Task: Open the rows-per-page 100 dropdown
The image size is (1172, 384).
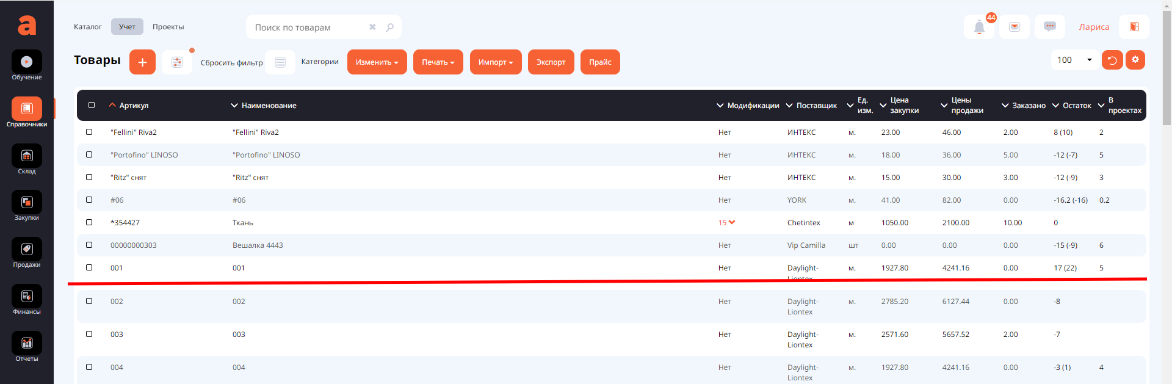Action: (x=1074, y=60)
